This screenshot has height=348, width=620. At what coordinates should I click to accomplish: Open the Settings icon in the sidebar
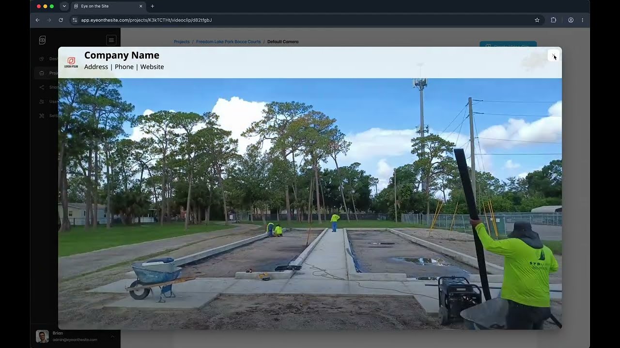(x=42, y=116)
